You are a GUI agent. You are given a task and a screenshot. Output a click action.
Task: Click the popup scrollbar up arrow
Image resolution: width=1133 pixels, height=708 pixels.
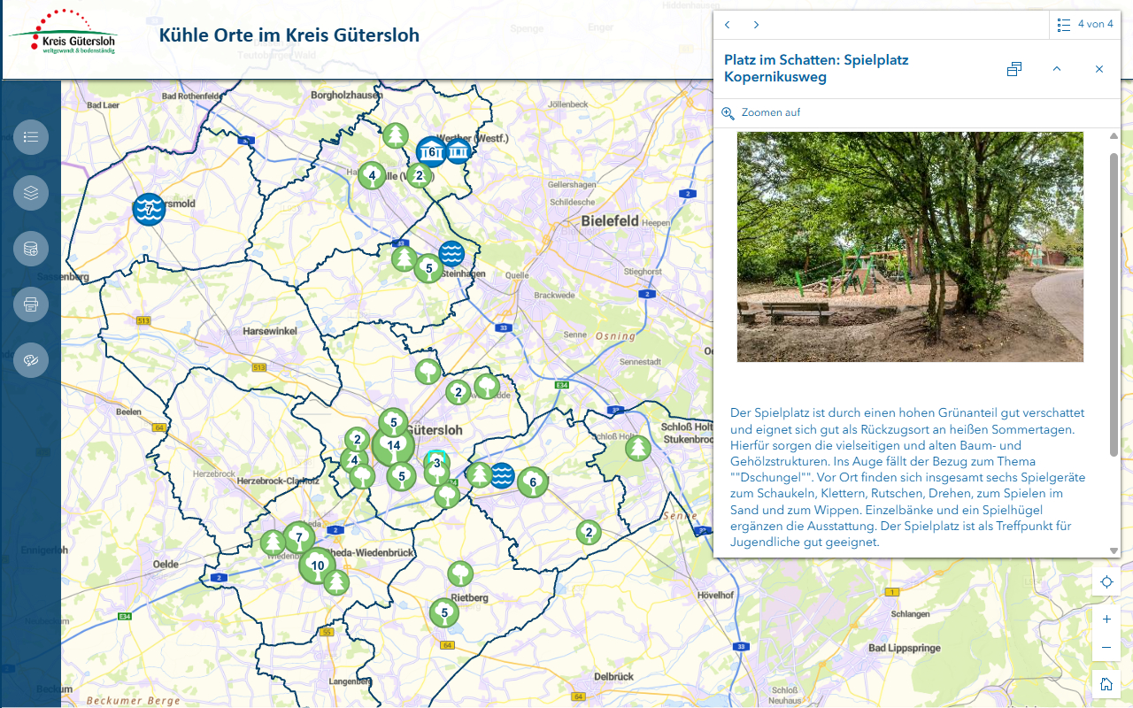(1114, 136)
